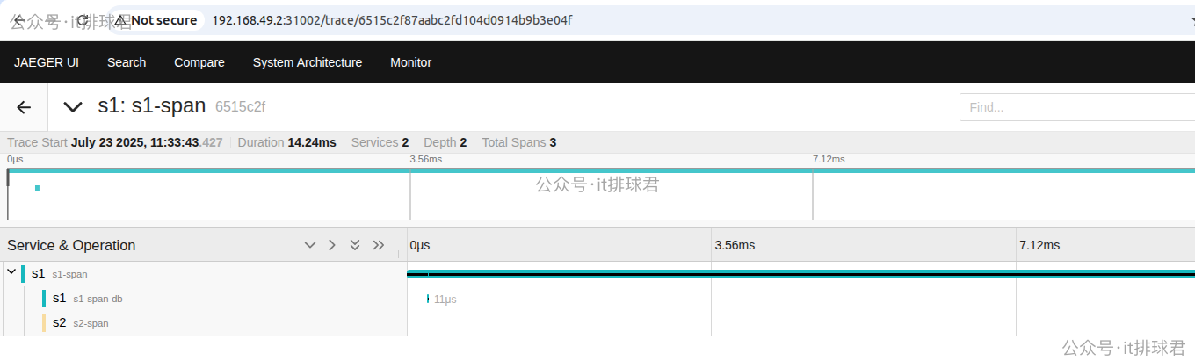Click the Not secure warning icon
Image resolution: width=1195 pixels, height=361 pixels.
point(119,19)
